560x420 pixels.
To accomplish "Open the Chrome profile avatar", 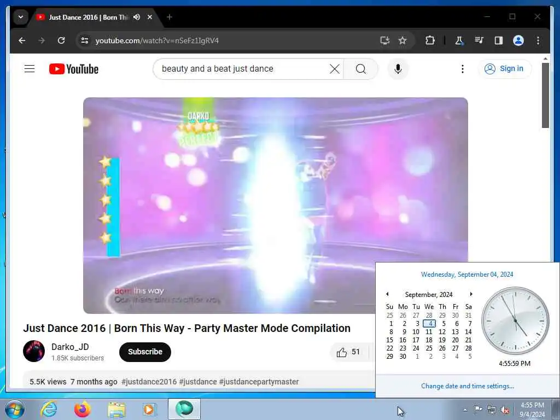I will pyautogui.click(x=518, y=40).
